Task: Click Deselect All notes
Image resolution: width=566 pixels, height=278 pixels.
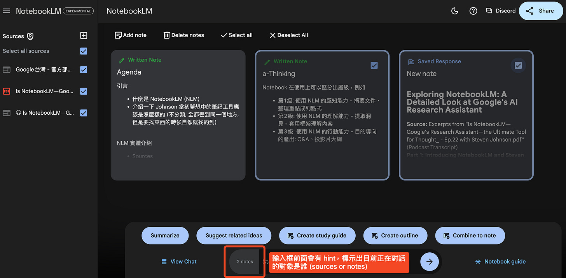Action: click(x=288, y=35)
